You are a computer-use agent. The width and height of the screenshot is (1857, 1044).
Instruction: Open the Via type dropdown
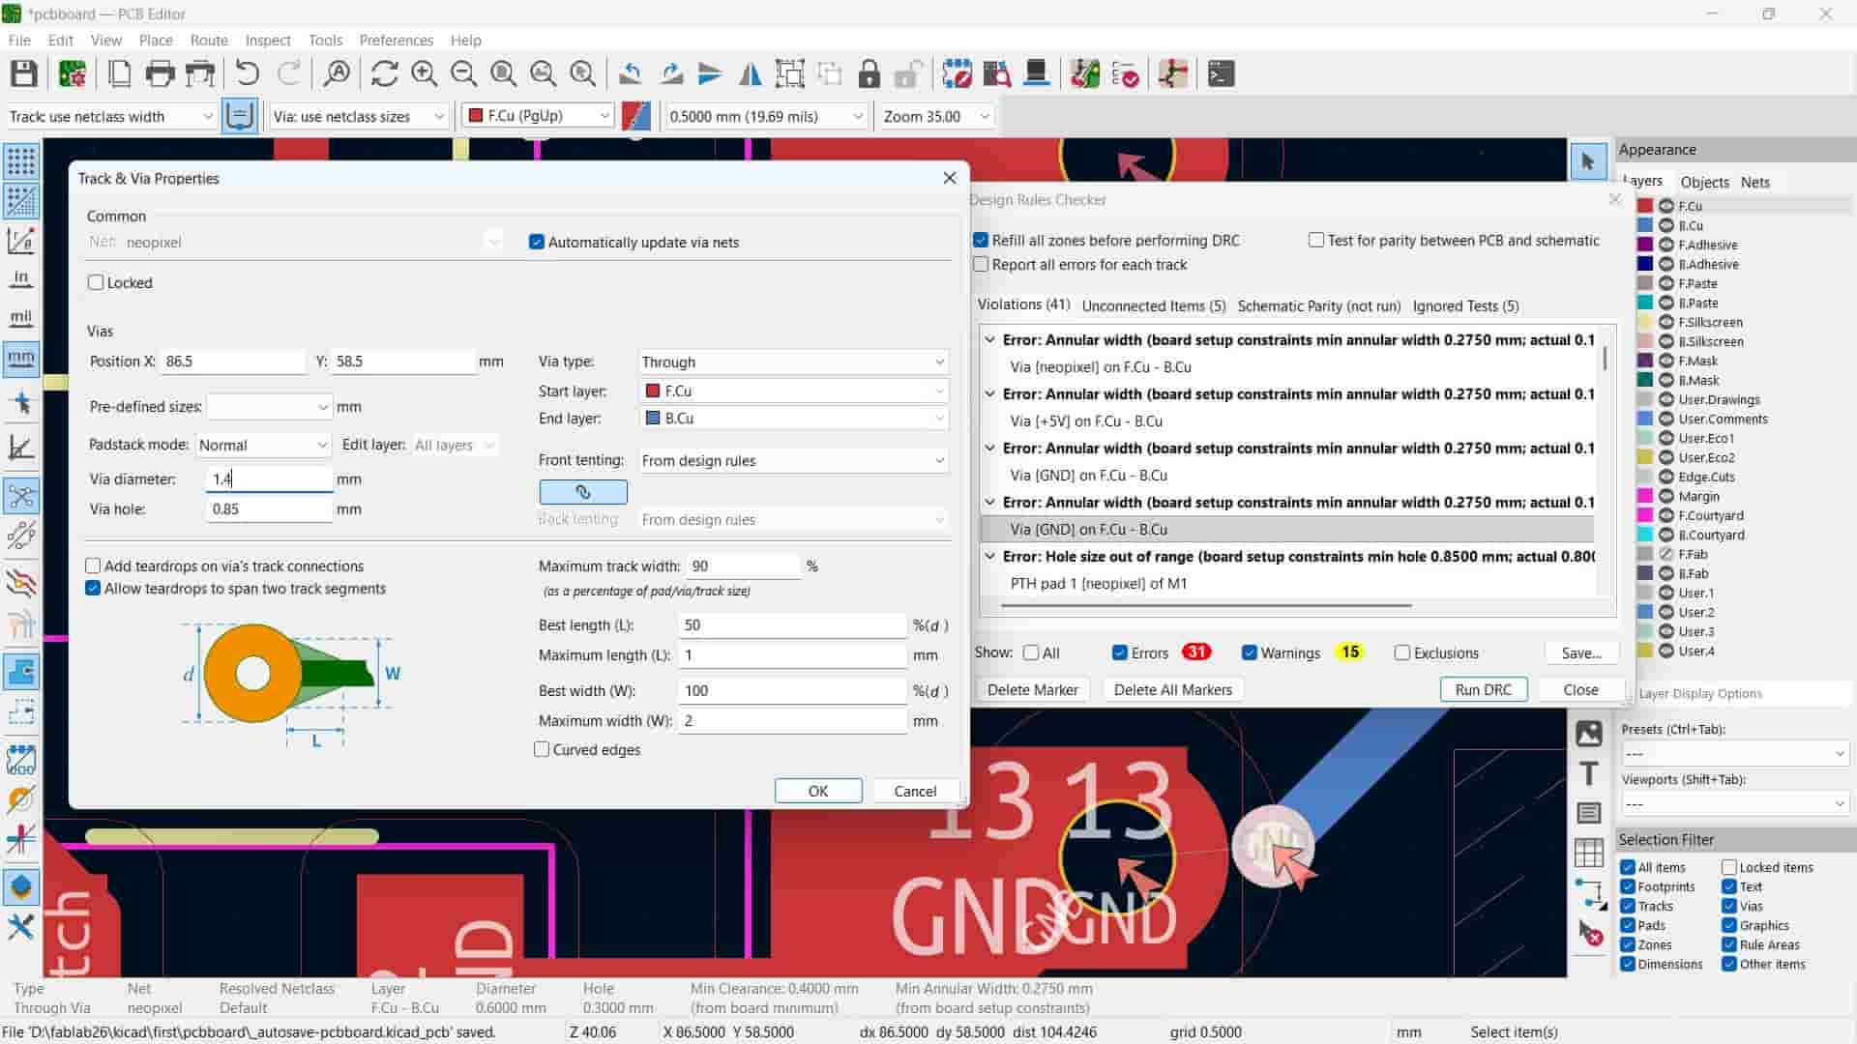pos(792,362)
